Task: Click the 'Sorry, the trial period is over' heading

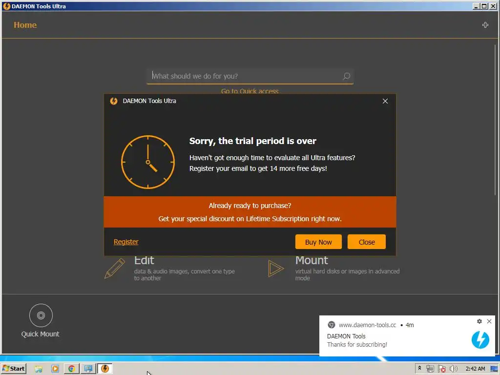Action: coord(252,141)
